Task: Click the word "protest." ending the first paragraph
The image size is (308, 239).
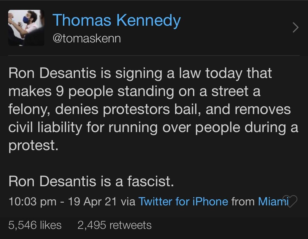Action: (33, 145)
